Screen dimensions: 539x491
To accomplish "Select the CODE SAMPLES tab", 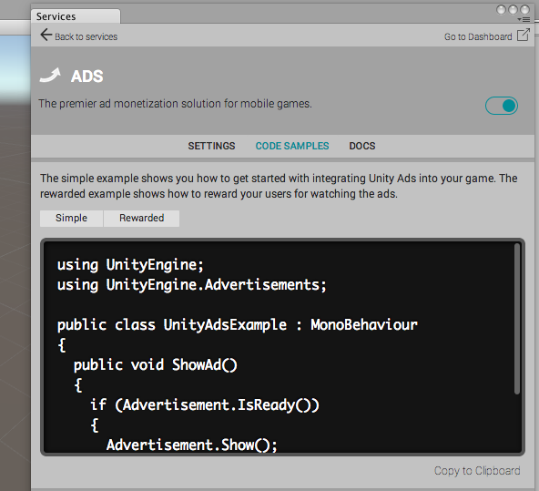I will pos(292,146).
